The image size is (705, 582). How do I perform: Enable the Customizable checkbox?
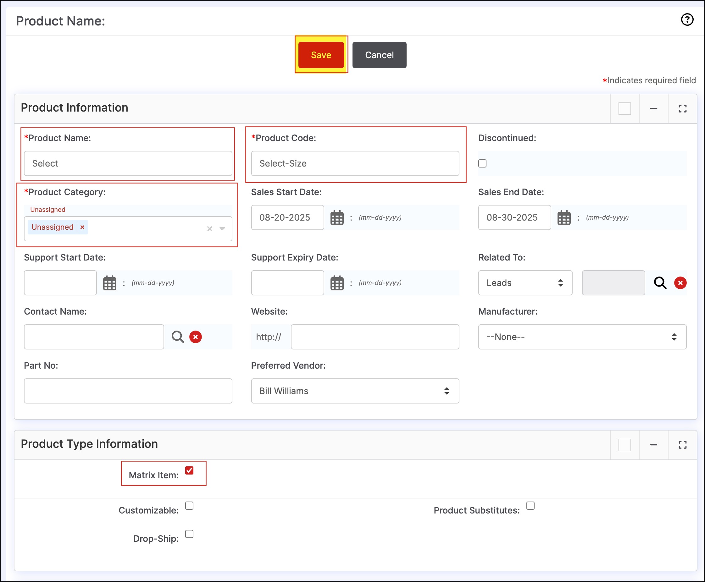tap(189, 506)
